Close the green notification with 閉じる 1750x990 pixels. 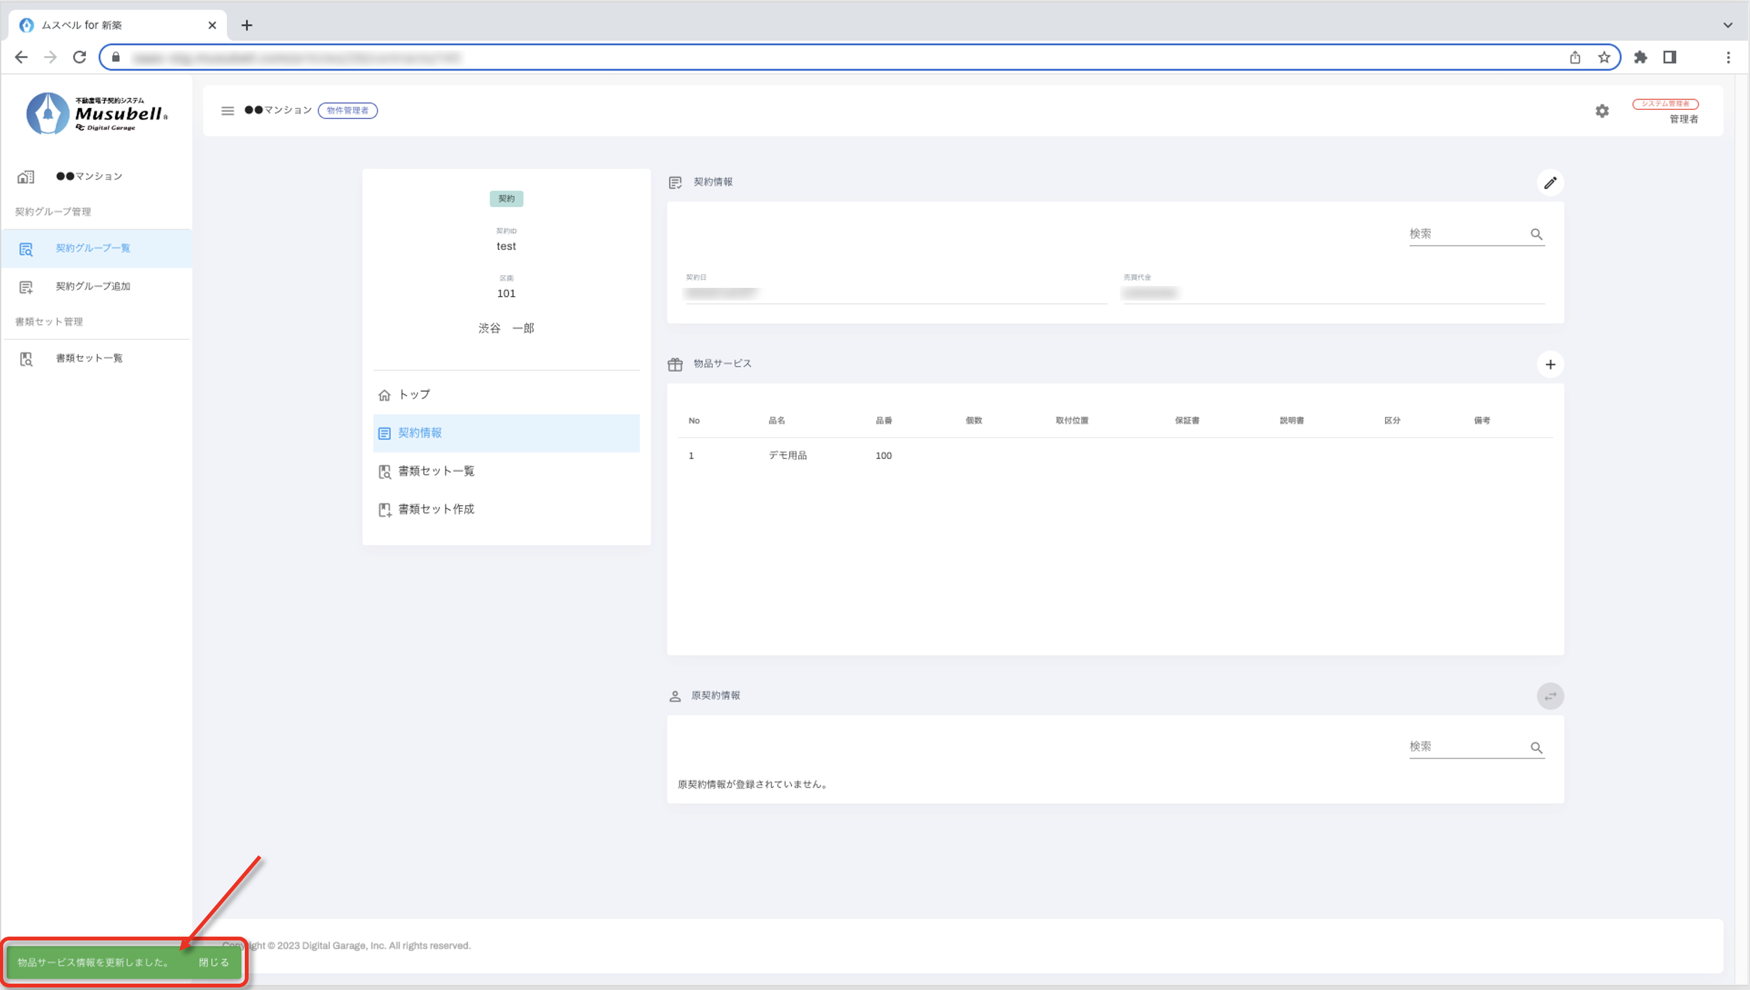pos(214,962)
